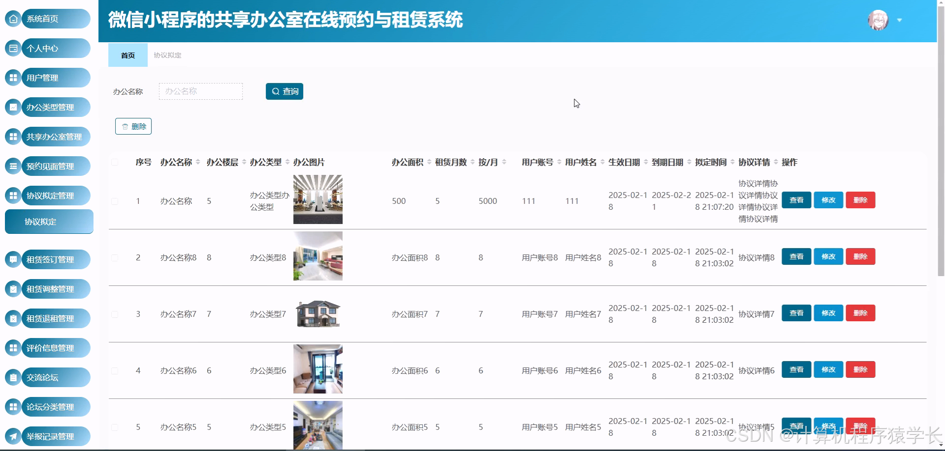This screenshot has width=945, height=451.
Task: Select the 首页 tab
Action: (127, 55)
